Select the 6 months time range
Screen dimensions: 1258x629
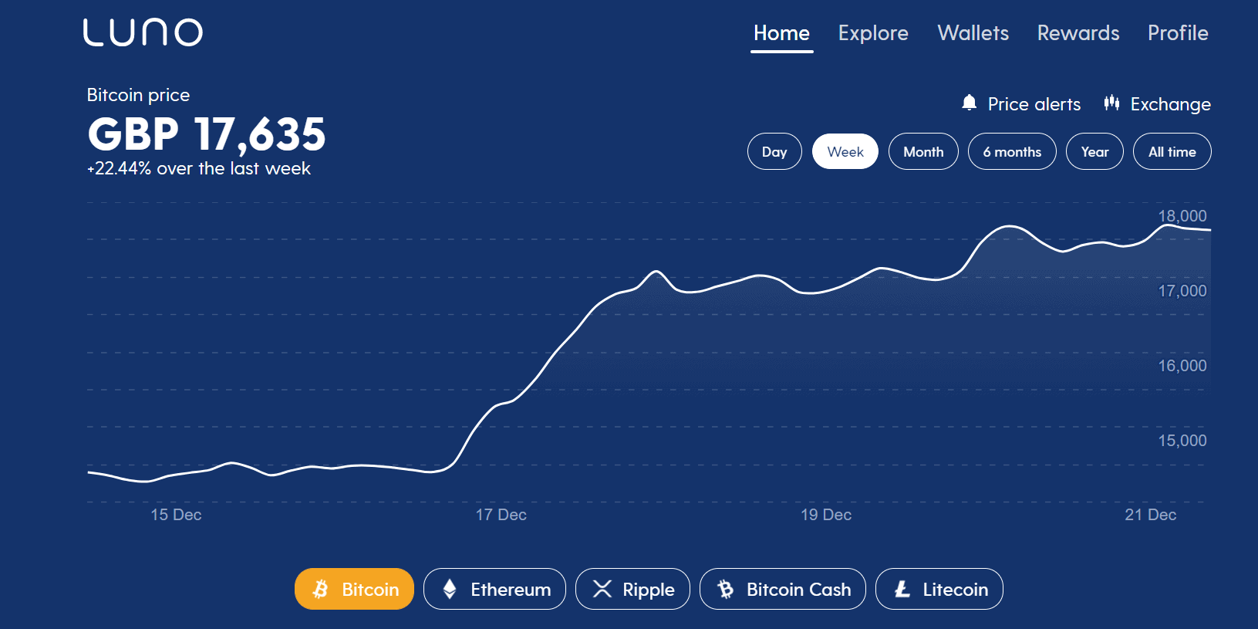pos(1012,151)
